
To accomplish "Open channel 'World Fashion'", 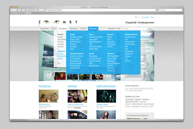I will click(130, 44).
